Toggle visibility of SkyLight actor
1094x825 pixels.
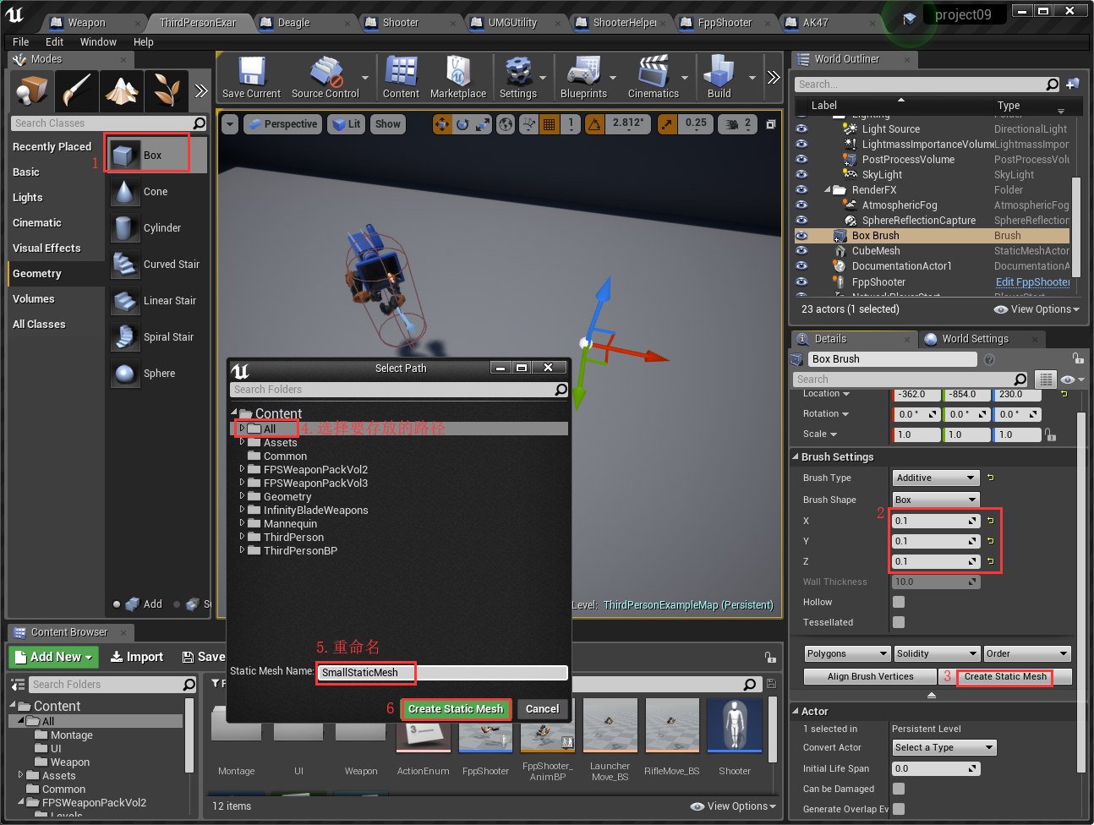[801, 175]
